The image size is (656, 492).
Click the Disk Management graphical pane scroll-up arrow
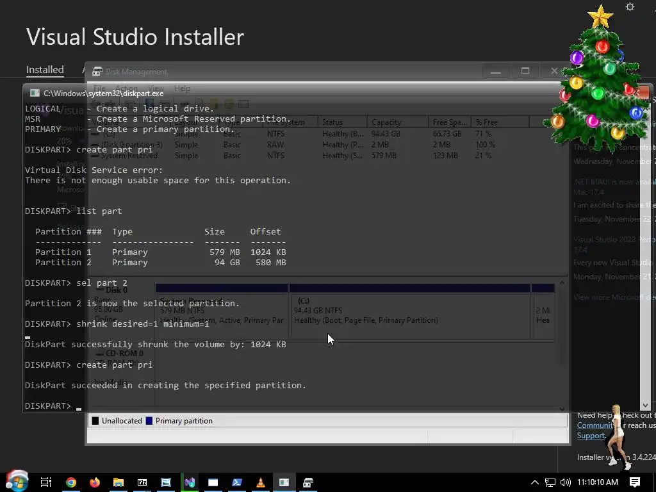coord(562,283)
